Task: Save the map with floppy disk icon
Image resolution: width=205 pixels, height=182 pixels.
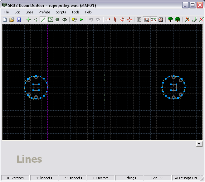Action: tap(19, 20)
